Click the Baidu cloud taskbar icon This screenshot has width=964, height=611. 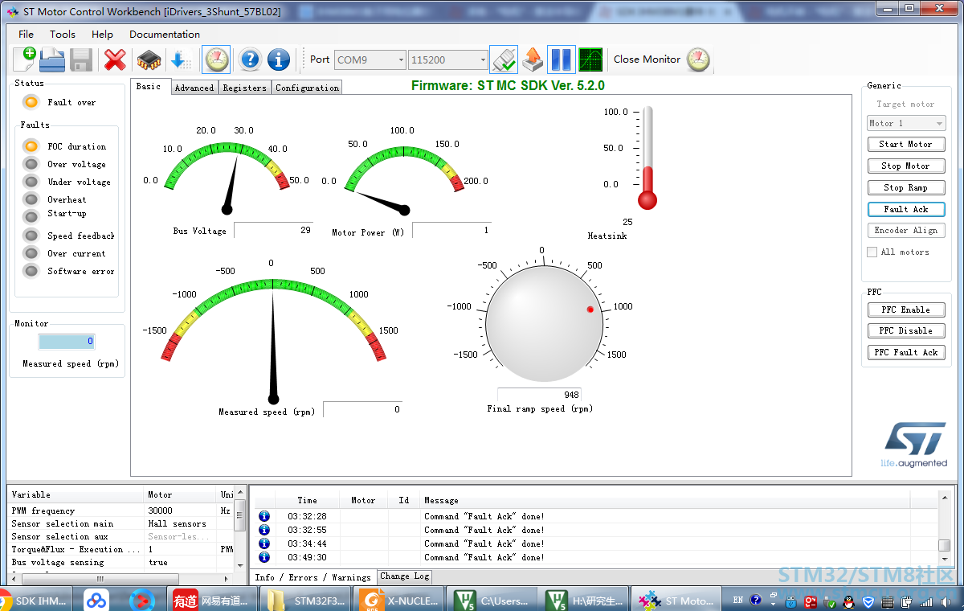(x=97, y=600)
